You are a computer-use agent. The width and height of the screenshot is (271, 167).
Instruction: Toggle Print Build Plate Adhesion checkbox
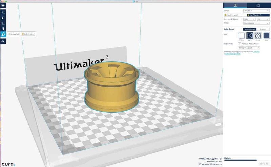tap(240, 44)
